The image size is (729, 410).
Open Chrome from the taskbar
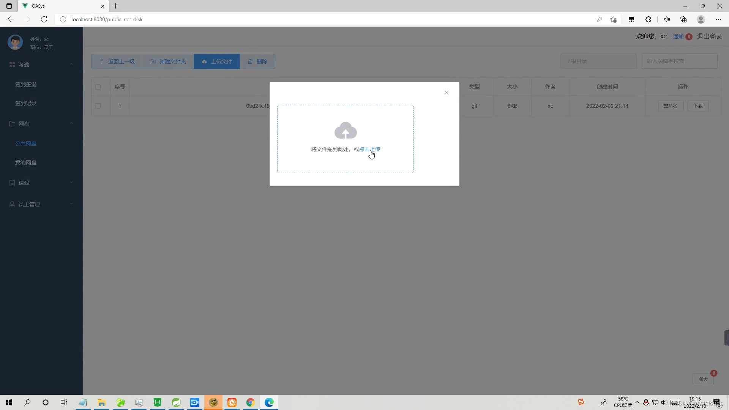(250, 402)
